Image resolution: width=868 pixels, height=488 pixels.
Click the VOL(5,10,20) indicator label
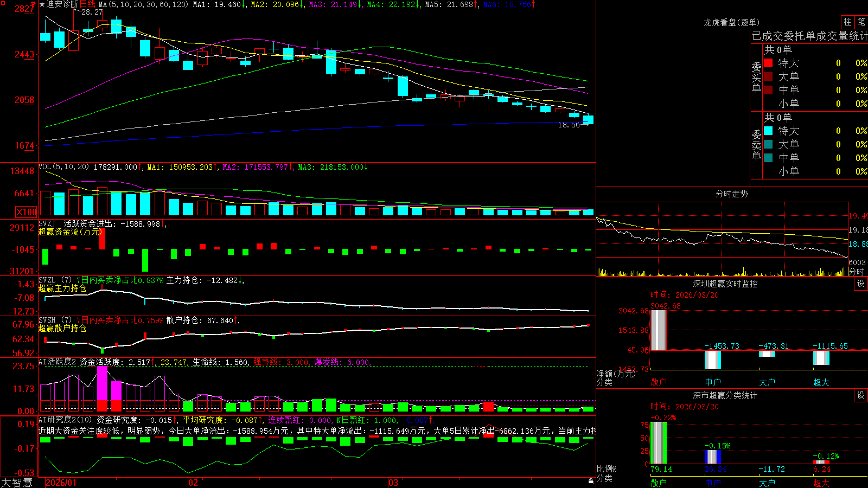(x=63, y=167)
